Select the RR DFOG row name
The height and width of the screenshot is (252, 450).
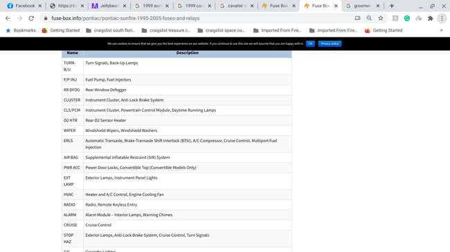[x=72, y=90]
